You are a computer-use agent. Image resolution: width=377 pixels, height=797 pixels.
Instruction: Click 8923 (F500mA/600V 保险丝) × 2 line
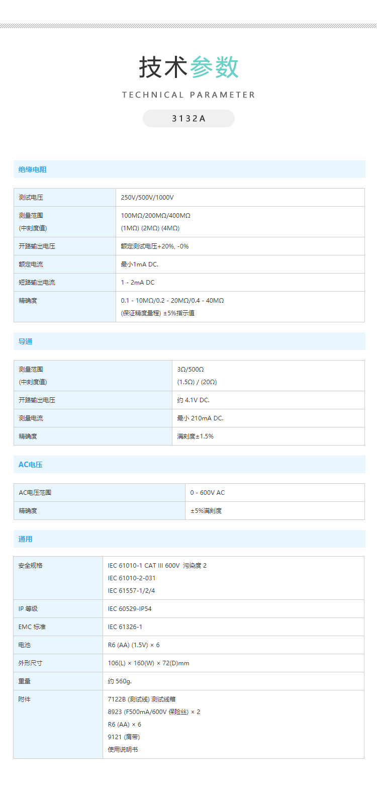[154, 712]
